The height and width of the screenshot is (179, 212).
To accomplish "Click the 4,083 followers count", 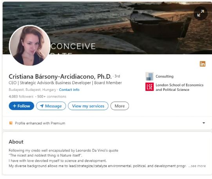I will [21, 96].
